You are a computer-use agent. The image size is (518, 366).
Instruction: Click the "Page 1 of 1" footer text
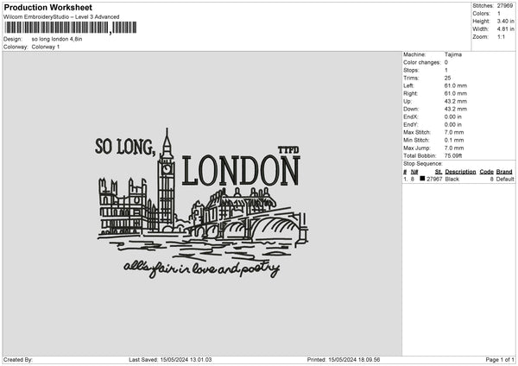pos(500,360)
